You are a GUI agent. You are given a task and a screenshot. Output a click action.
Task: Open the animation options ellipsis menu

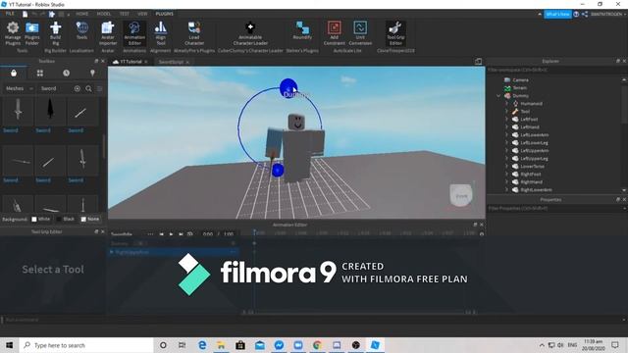pyautogui.click(x=150, y=233)
